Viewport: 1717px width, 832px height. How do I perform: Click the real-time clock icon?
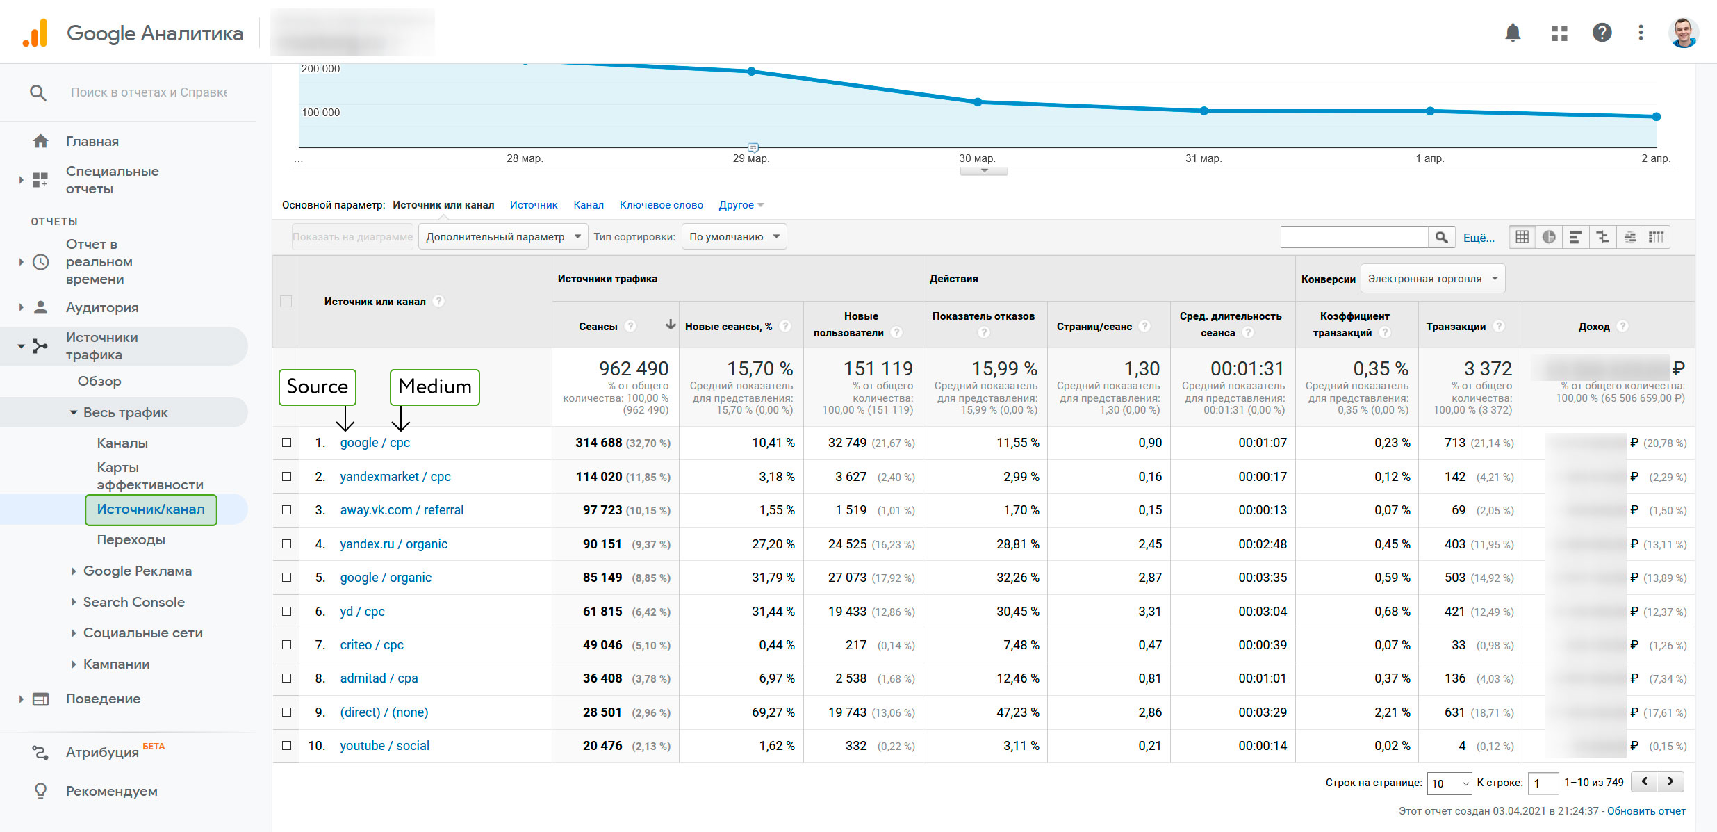41,262
